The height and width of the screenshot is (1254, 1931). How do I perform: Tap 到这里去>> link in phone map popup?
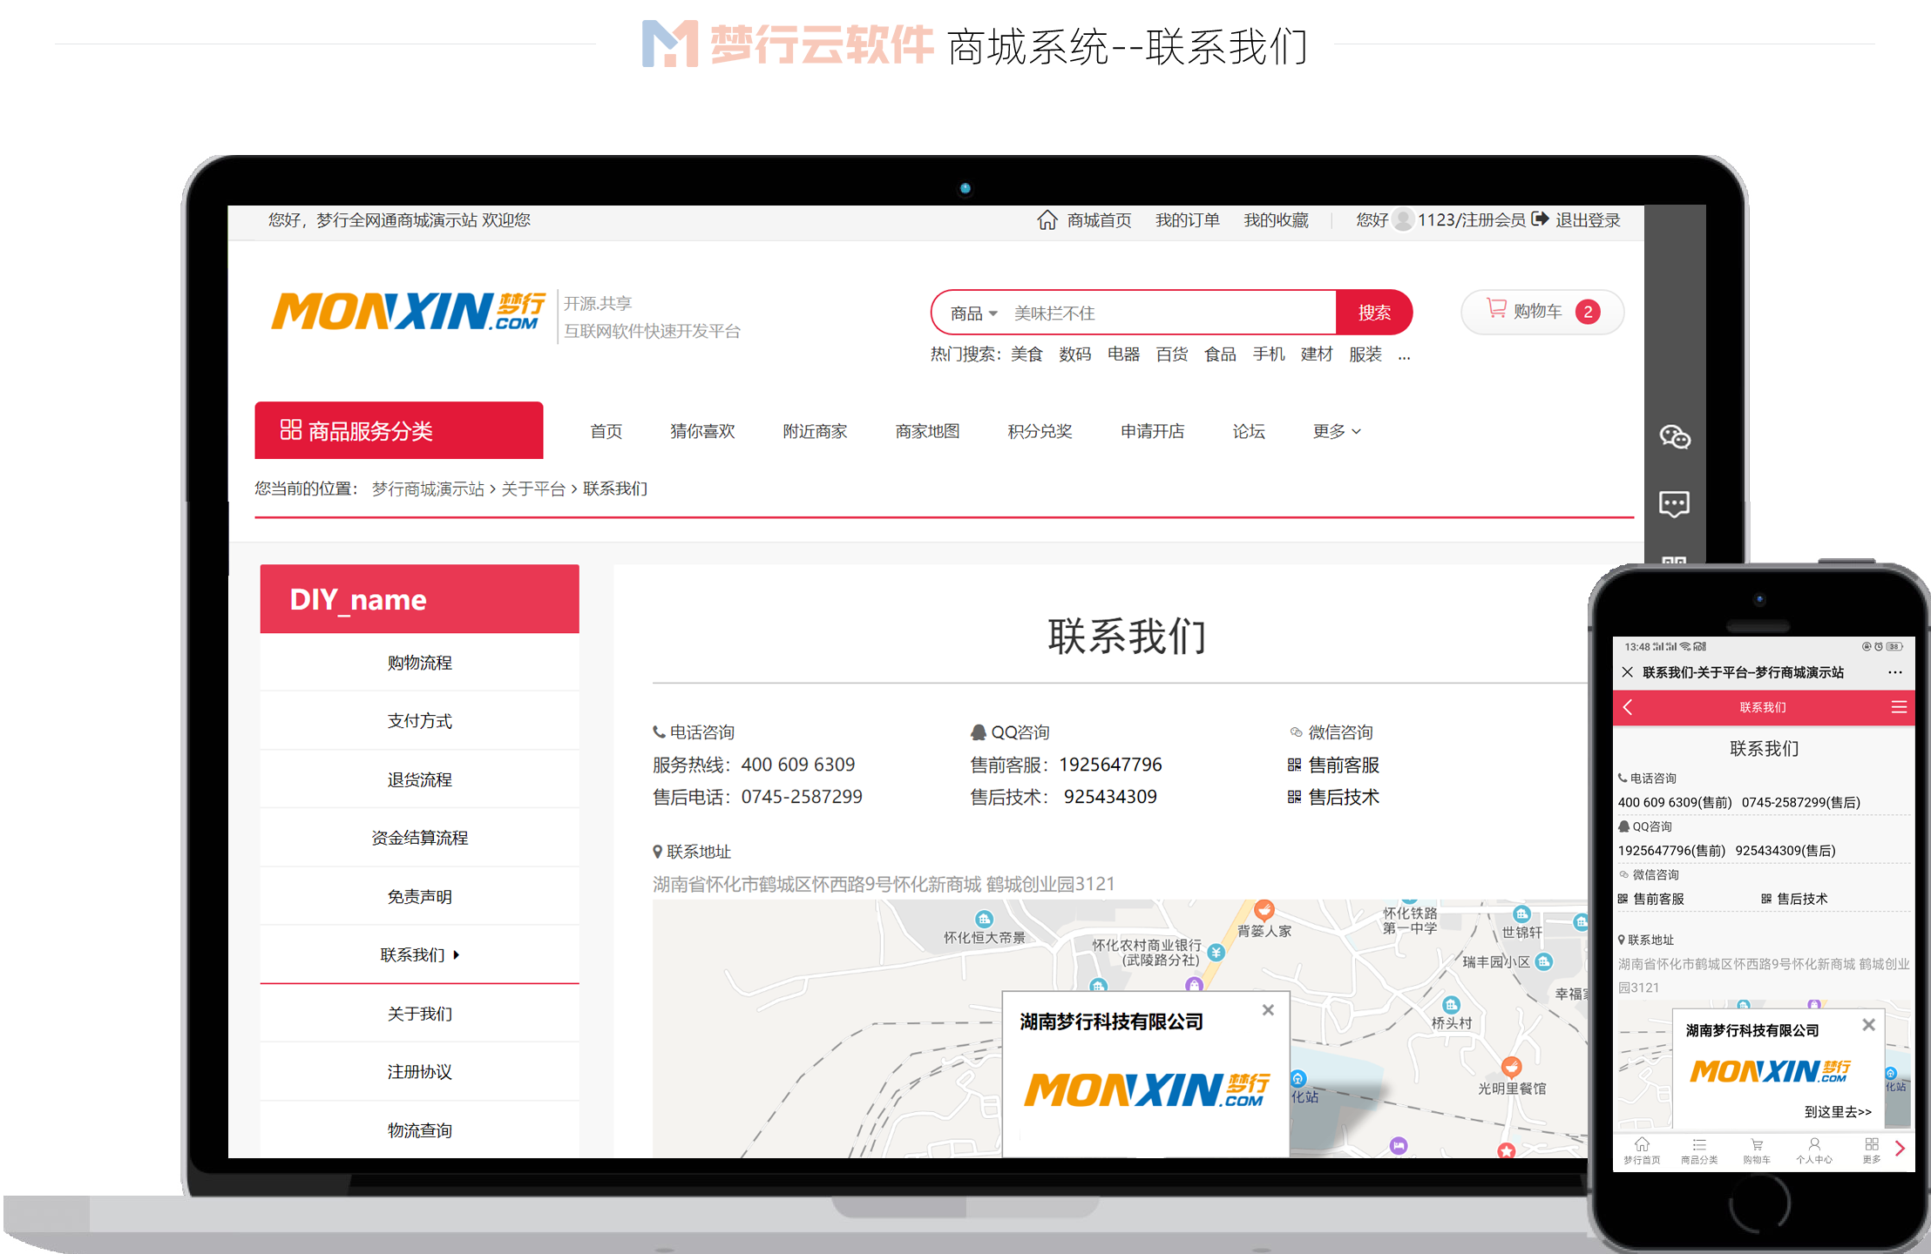[x=1838, y=1112]
